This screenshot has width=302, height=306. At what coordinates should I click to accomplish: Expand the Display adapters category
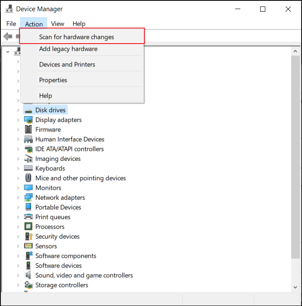[18, 120]
